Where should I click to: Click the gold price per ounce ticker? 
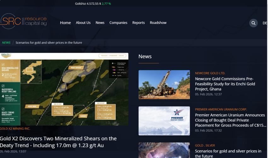(x=93, y=4)
